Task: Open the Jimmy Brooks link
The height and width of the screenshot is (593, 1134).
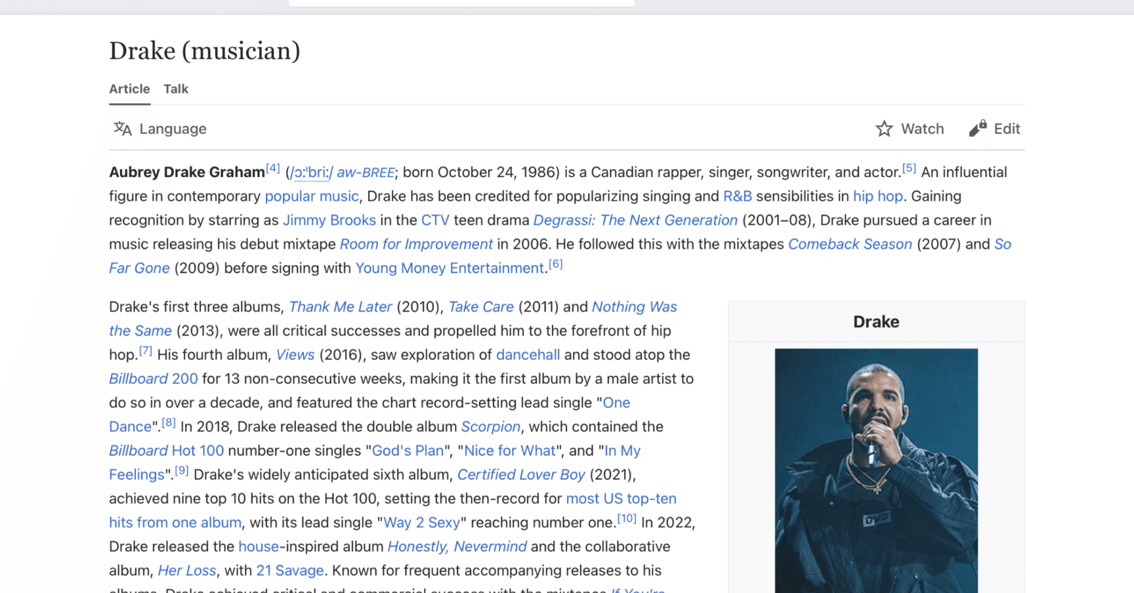Action: pos(329,220)
